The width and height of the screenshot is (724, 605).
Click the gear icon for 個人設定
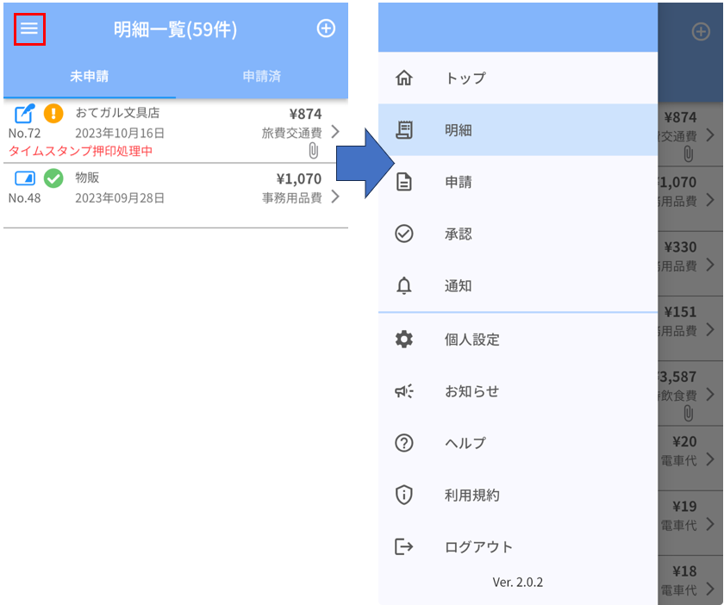click(403, 339)
